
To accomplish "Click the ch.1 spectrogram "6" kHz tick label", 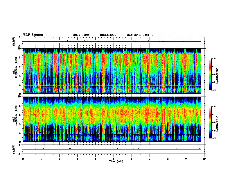I will coord(20,67).
